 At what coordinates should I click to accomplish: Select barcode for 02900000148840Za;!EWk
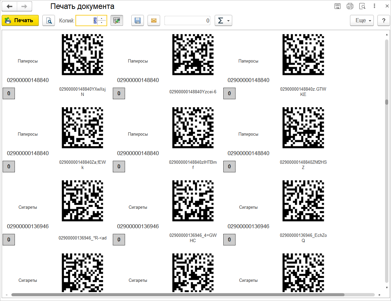pos(83,128)
